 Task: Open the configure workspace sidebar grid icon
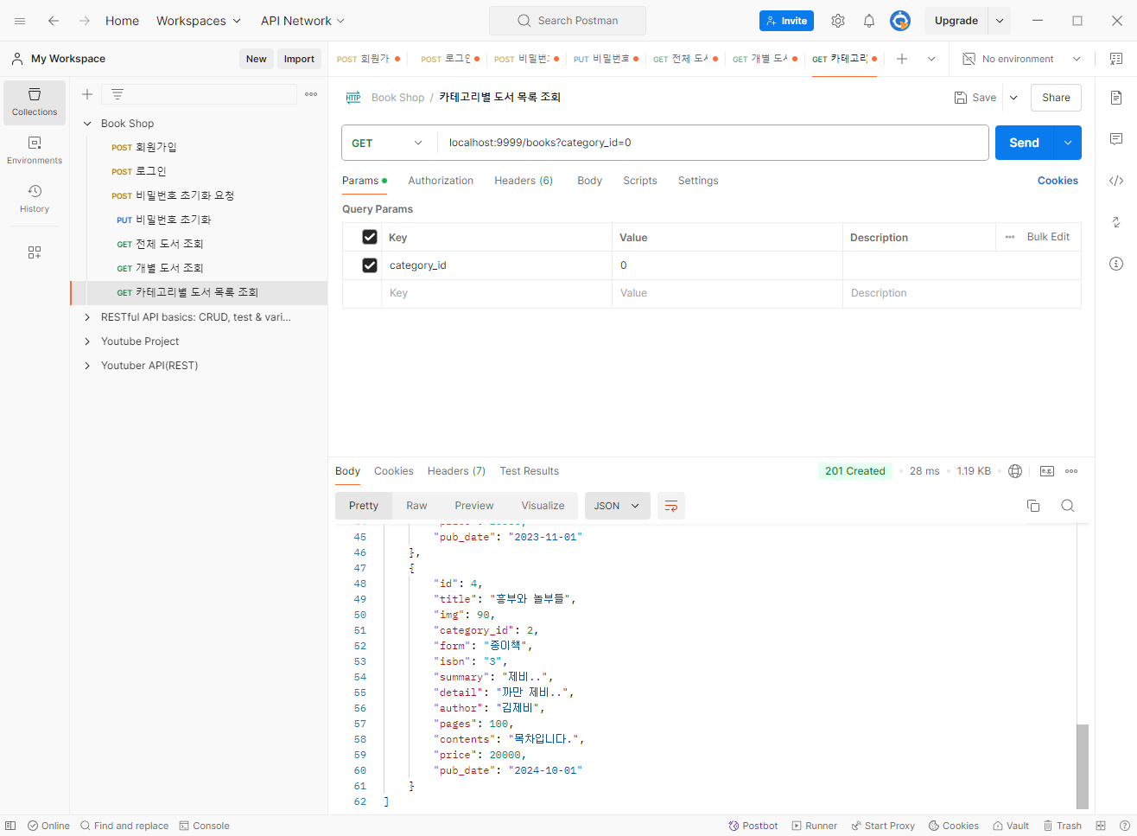point(35,252)
